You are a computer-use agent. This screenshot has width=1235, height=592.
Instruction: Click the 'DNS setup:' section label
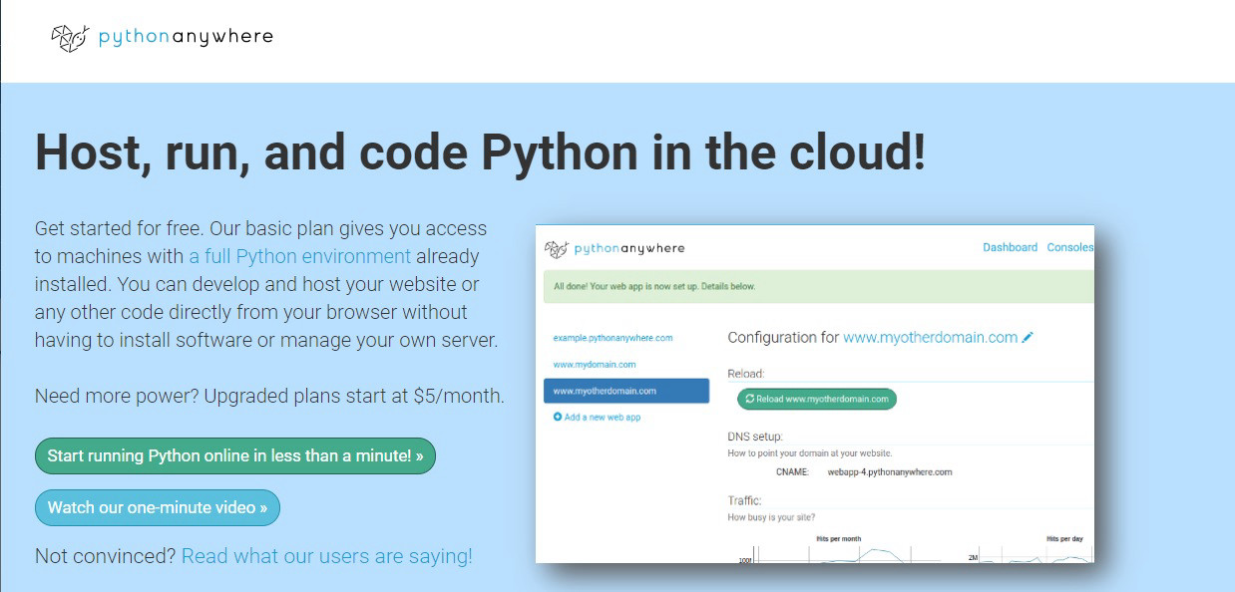[755, 437]
